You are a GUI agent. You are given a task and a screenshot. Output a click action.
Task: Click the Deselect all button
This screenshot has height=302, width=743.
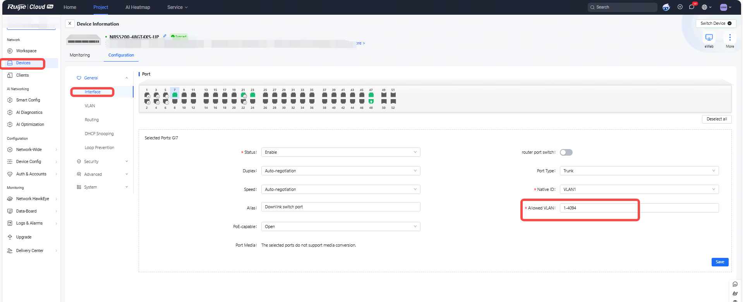(x=717, y=119)
